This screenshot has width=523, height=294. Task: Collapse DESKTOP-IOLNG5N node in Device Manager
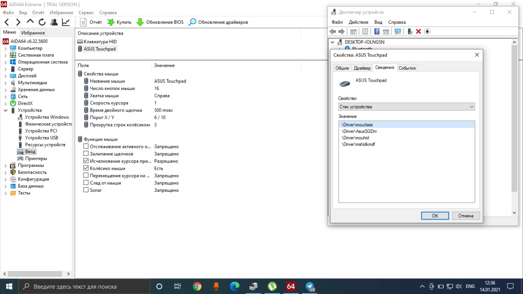tap(333, 42)
